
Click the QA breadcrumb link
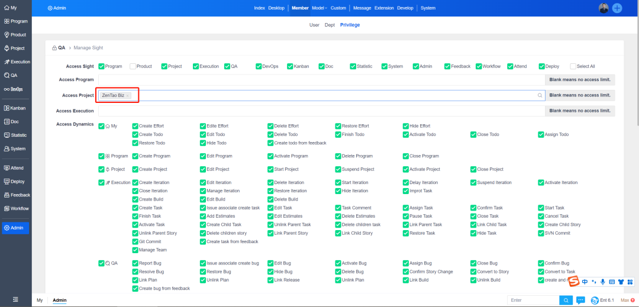[62, 47]
